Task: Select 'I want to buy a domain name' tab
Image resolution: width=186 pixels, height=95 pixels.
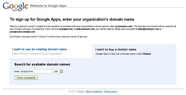Action: click(116, 49)
